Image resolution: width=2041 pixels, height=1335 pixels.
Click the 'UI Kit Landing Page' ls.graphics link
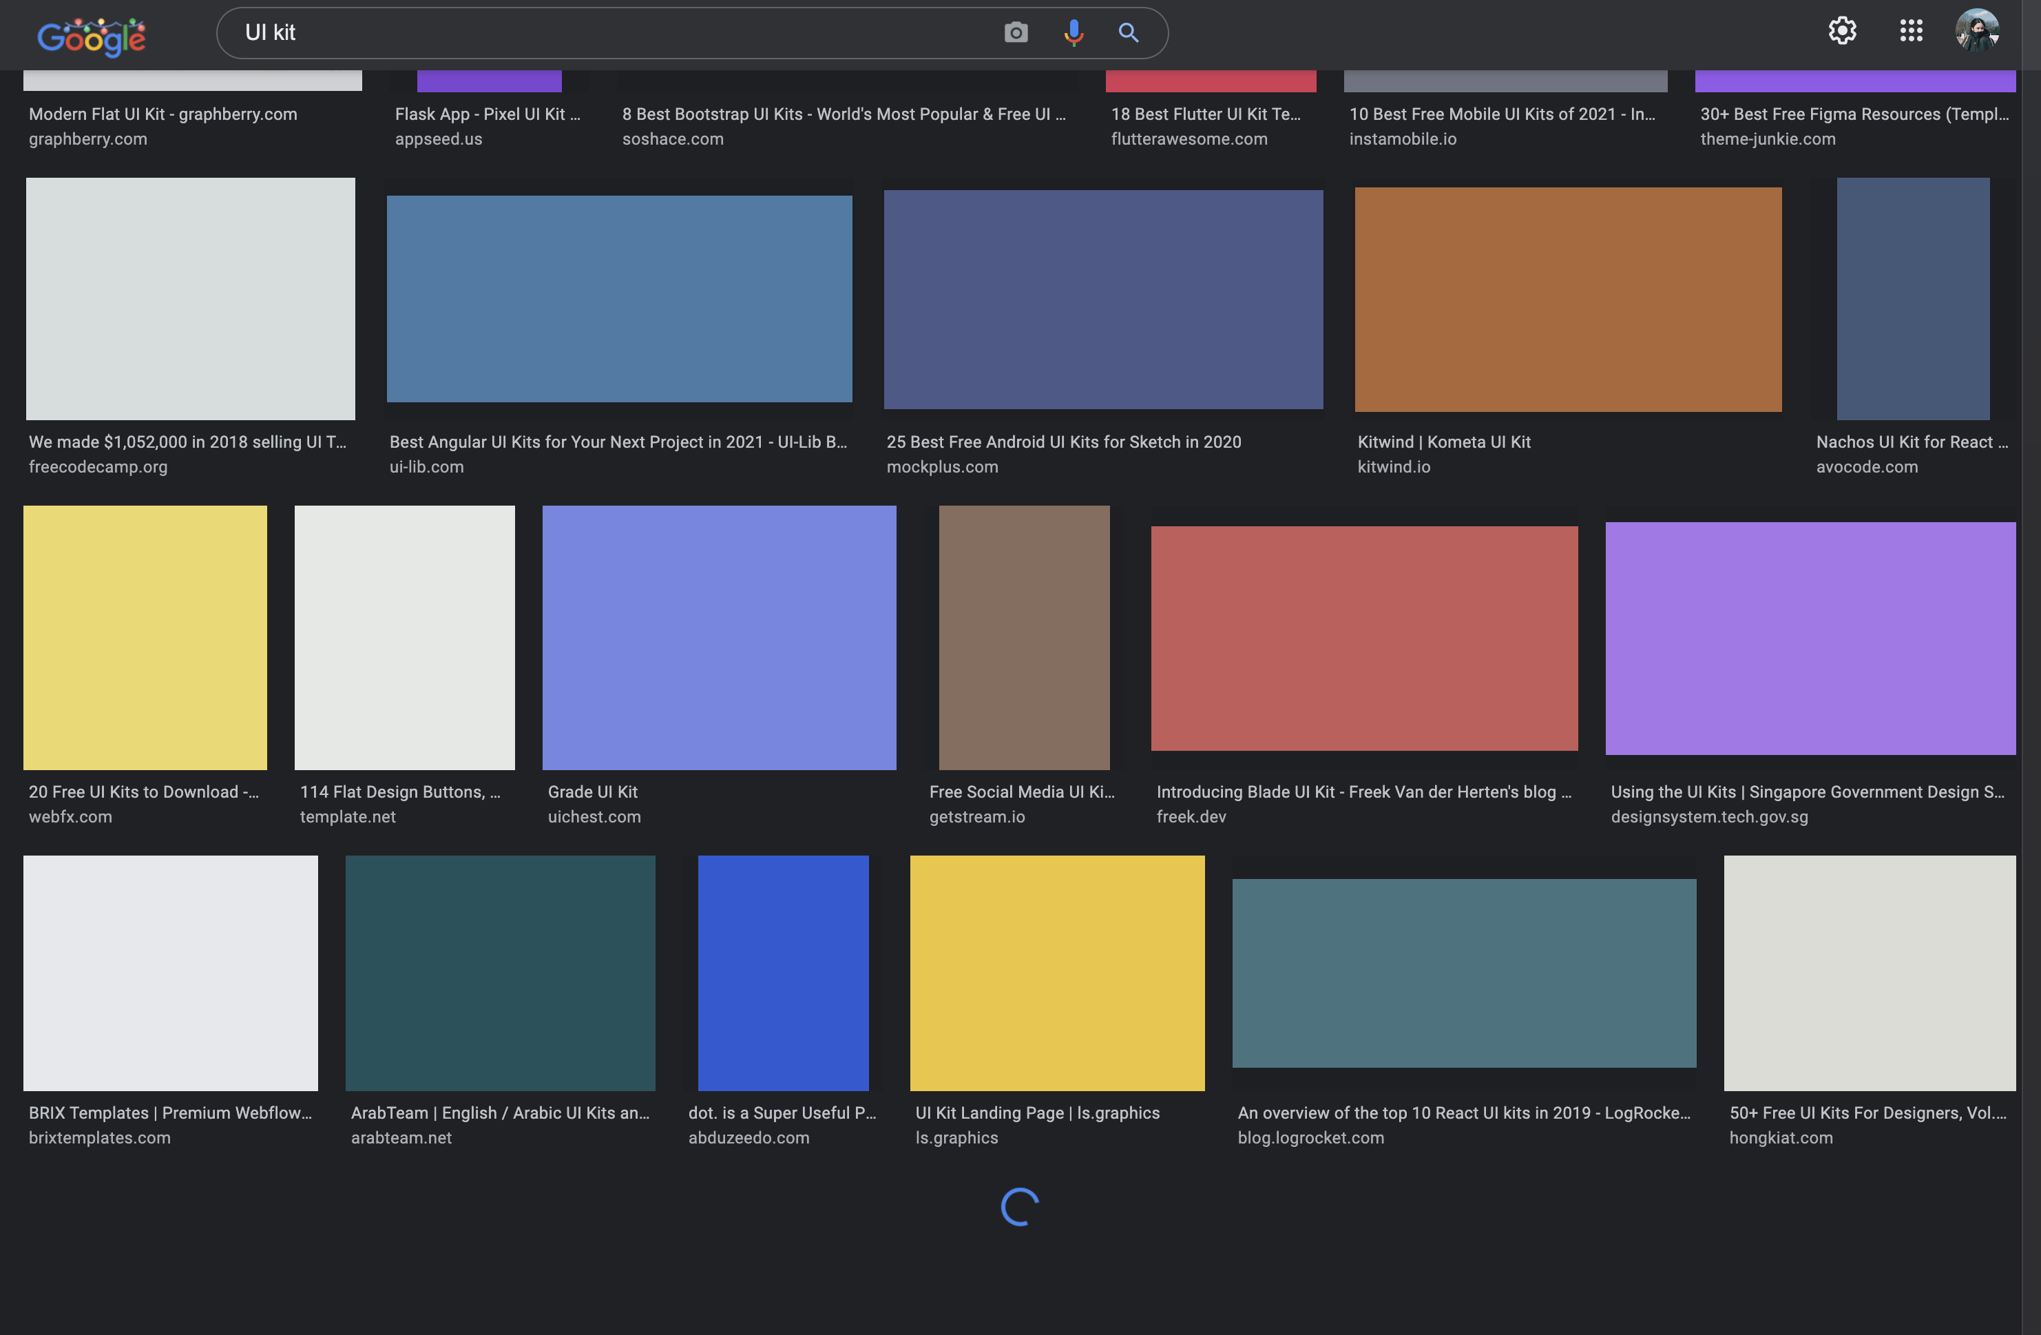(x=1037, y=1112)
